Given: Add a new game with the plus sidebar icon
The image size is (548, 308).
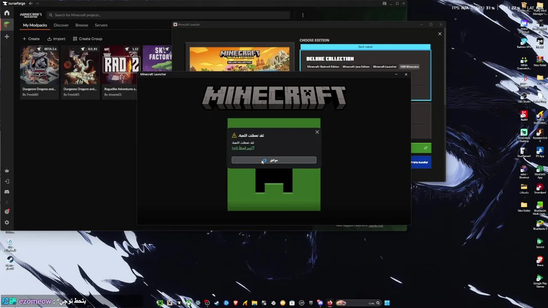Looking at the screenshot, I should pyautogui.click(x=6, y=37).
